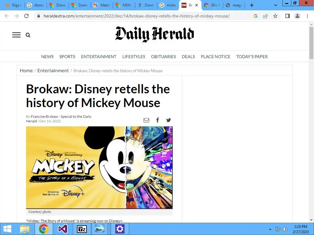Viewport: 314px width, 235px height.
Task: Switch to the disney Google search tab
Action: point(36,5)
